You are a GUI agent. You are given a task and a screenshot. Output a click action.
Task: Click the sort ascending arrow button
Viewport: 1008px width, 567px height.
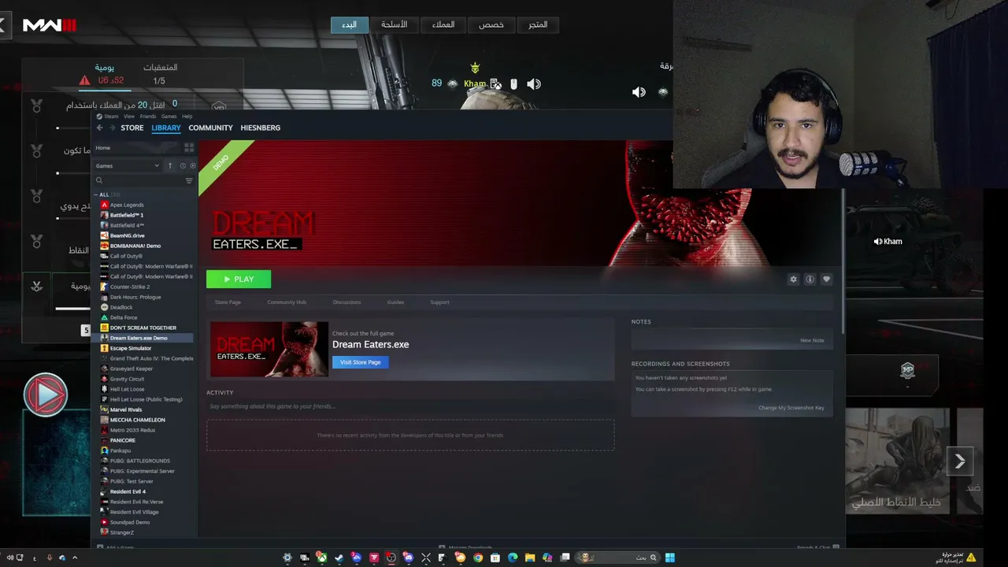pos(170,165)
